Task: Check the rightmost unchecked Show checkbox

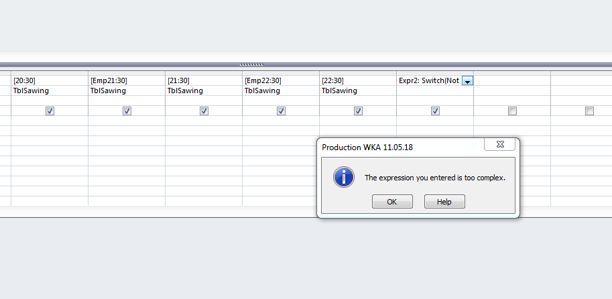Action: point(589,111)
